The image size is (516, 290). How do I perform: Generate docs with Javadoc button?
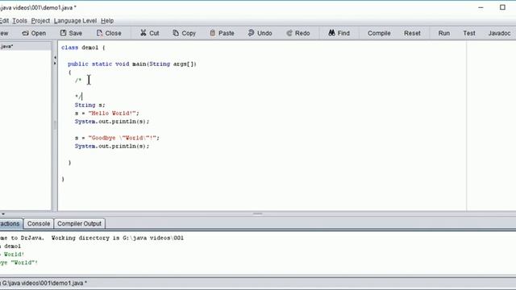click(499, 33)
